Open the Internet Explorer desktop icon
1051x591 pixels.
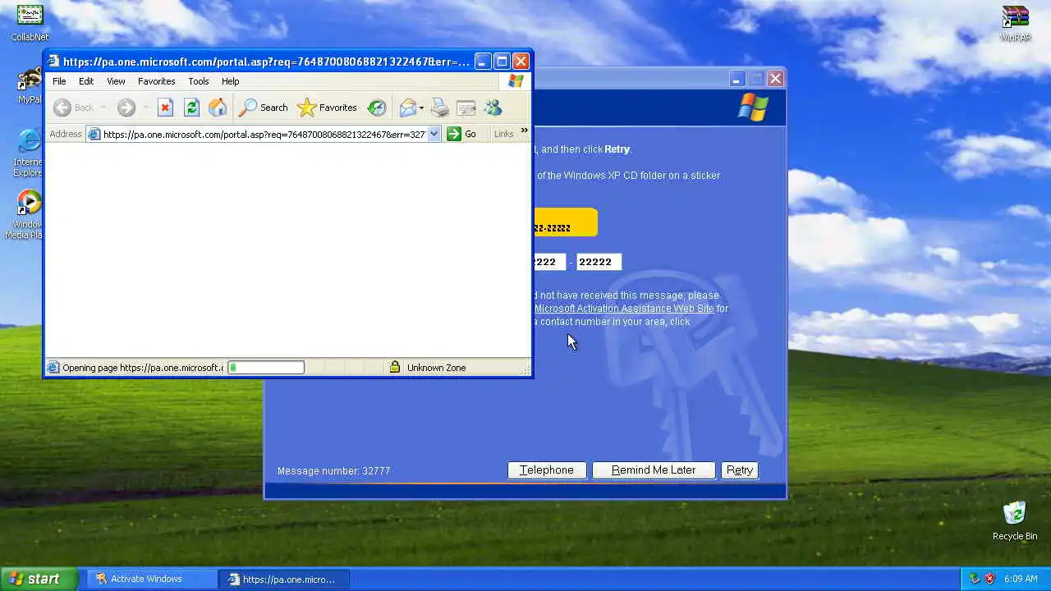coord(29,153)
